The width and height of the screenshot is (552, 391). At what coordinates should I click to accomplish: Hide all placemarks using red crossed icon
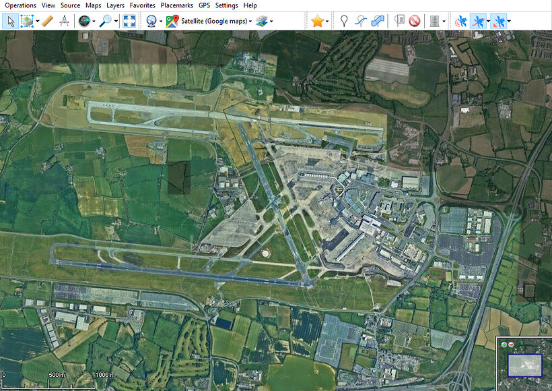pos(415,21)
